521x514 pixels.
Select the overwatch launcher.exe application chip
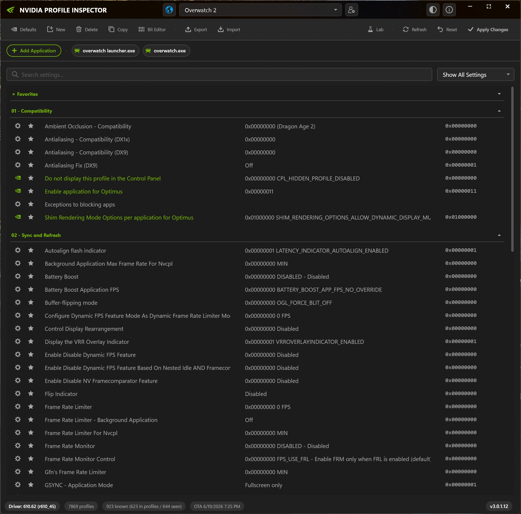tap(105, 51)
